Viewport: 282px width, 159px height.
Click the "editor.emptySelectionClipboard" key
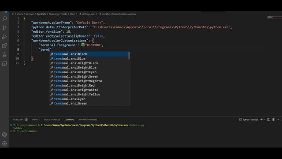click(61, 36)
